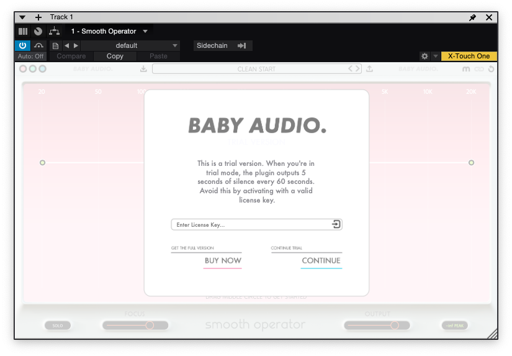Click the OUTPUT slider handle
Image resolution: width=512 pixels, height=356 pixels.
[x=395, y=325]
